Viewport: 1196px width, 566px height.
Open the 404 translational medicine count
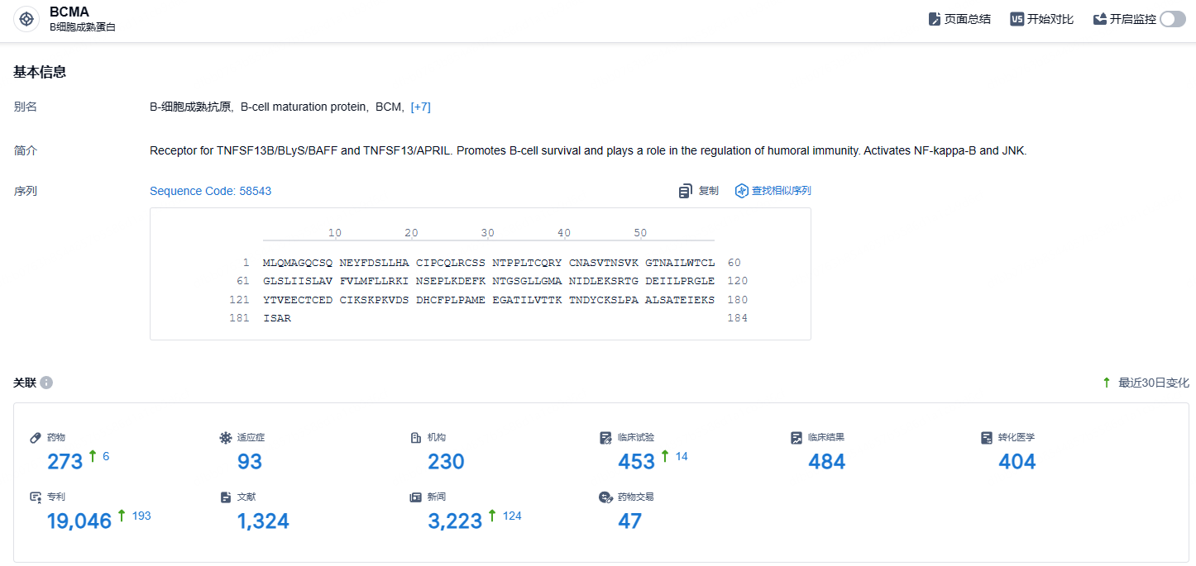1017,461
